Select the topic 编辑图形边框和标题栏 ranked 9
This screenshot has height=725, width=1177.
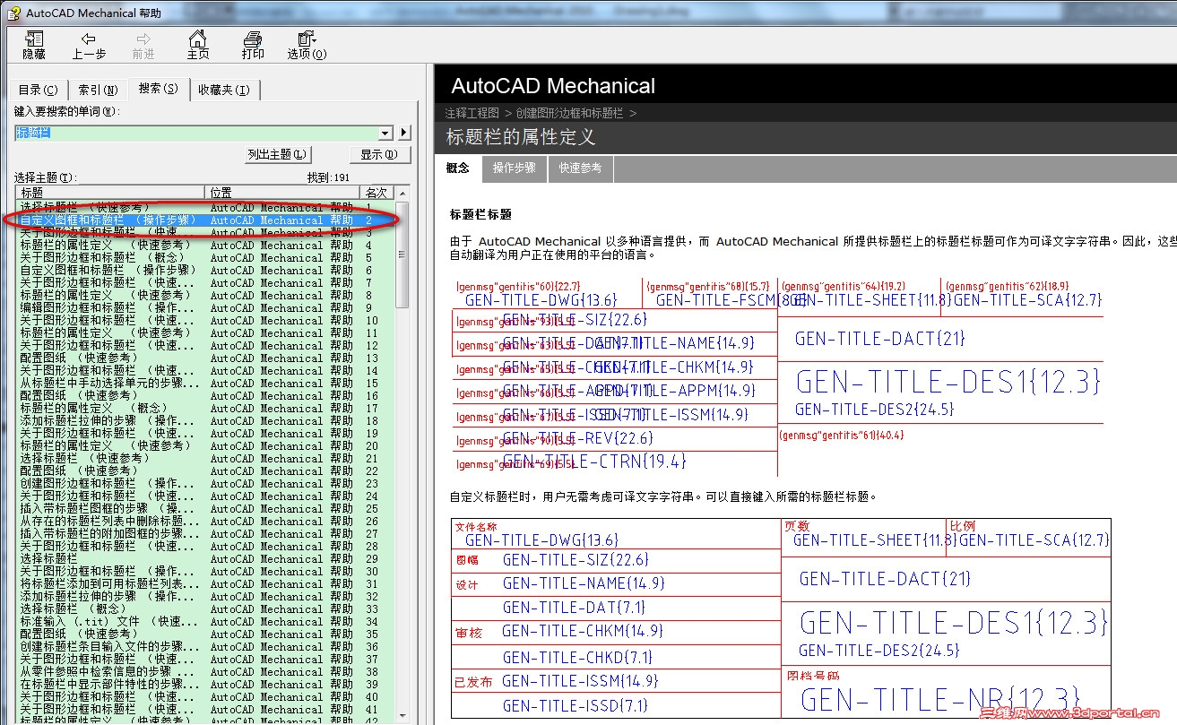click(205, 307)
